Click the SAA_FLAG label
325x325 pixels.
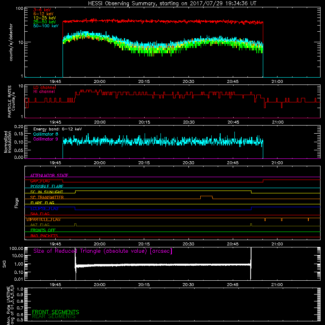pyautogui.click(x=40, y=214)
